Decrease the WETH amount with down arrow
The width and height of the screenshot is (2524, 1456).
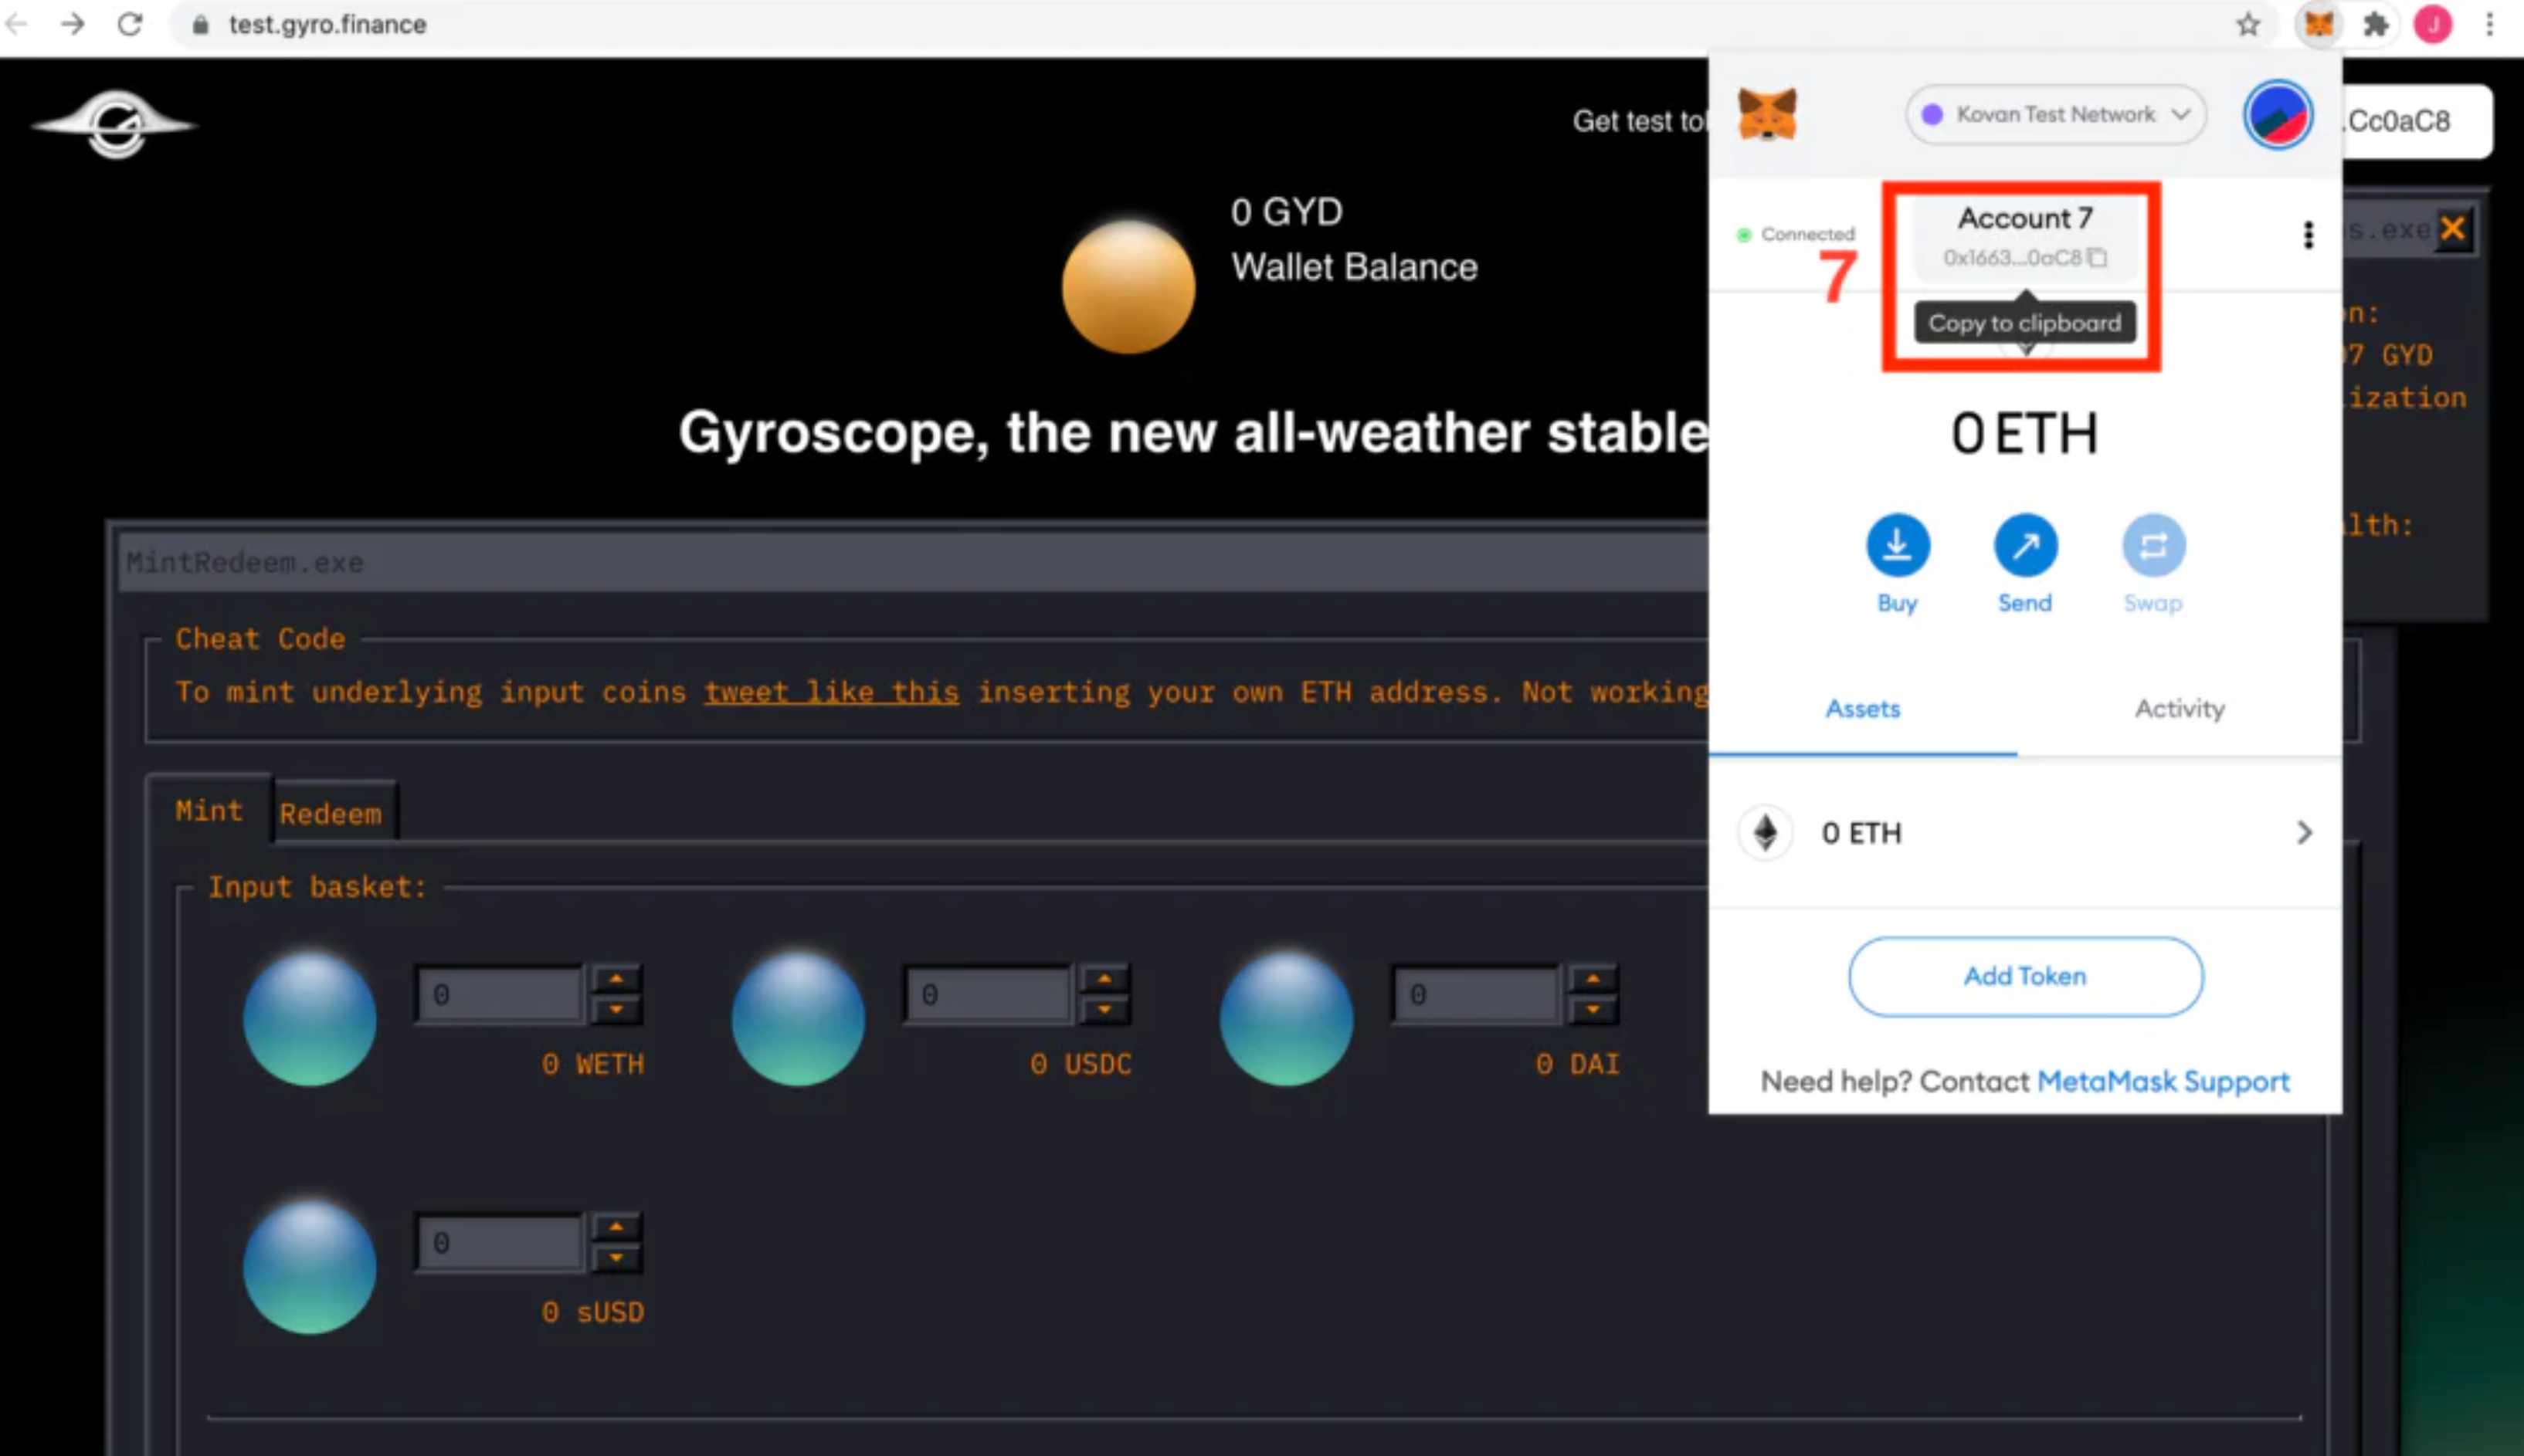click(x=616, y=1010)
